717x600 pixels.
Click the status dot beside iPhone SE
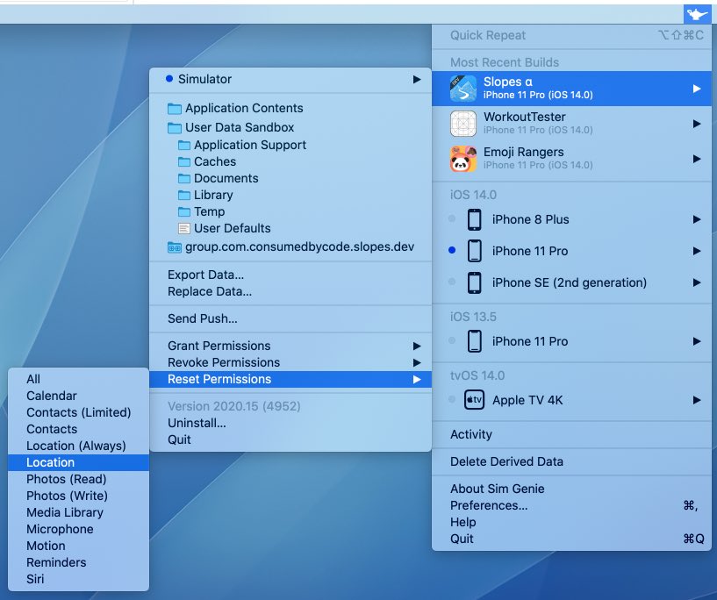point(452,282)
